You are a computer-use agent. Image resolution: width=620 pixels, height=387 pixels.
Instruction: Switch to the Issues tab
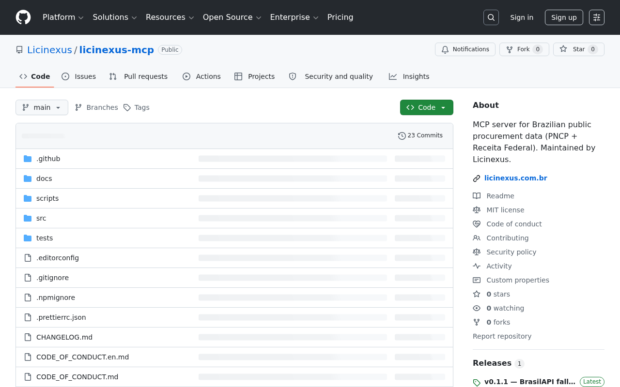pos(79,76)
